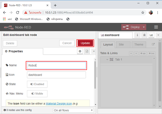Click the Nav. Menu eye-slash icon
The width and height of the screenshot is (162, 114).
click(7, 94)
